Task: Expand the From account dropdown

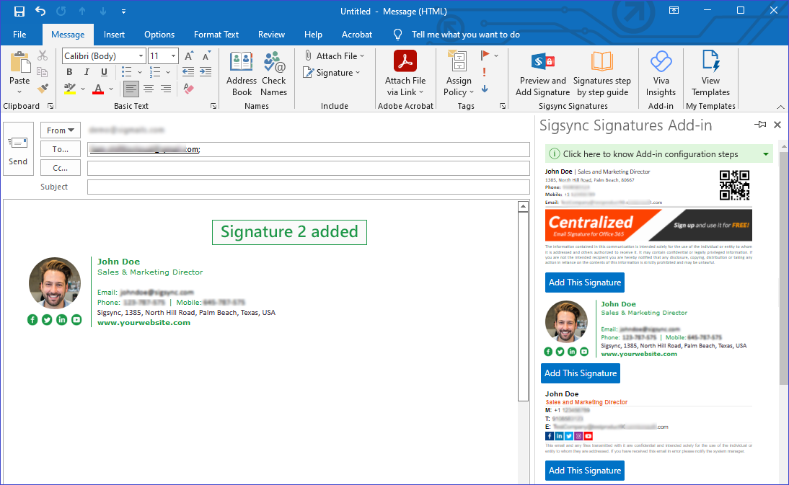Action: [61, 130]
